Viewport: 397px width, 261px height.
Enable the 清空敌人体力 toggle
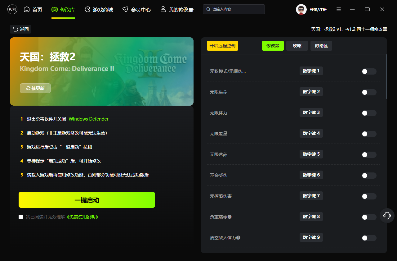[369, 238]
